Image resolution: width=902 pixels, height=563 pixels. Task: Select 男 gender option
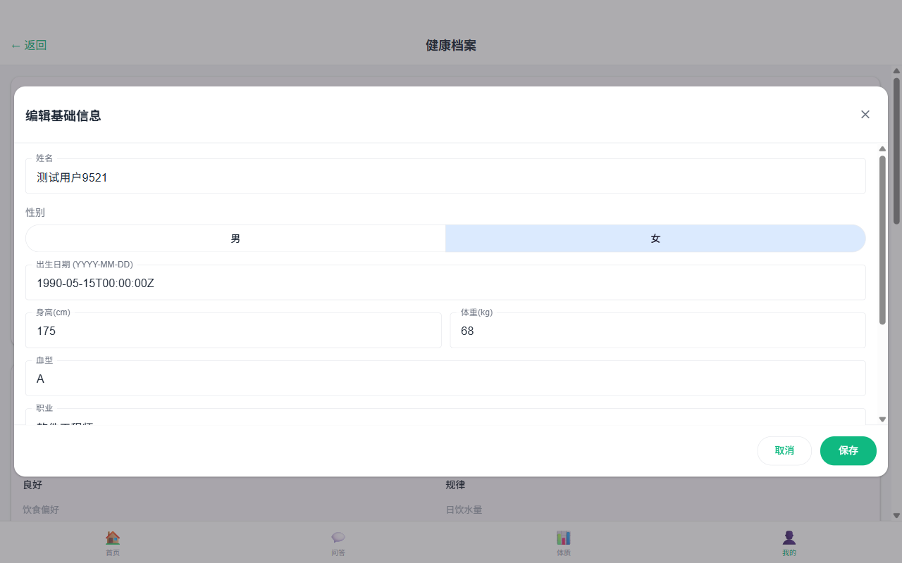click(x=235, y=239)
